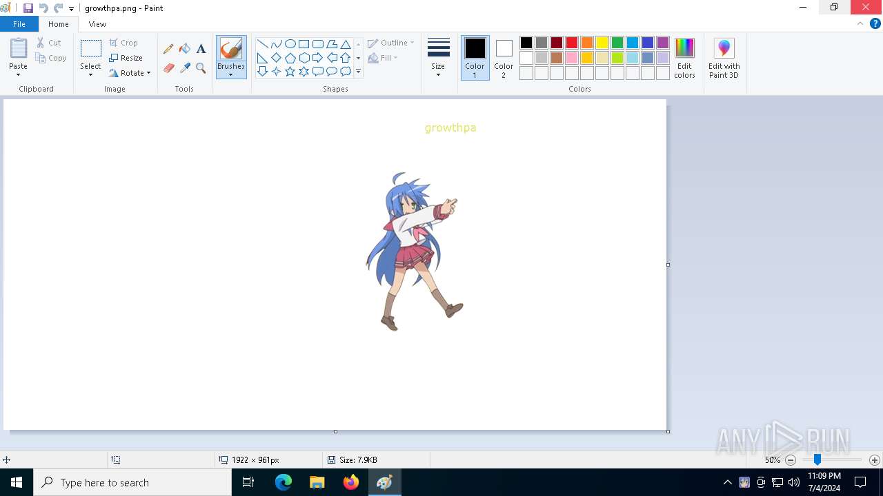Pick the pink (rose) color swatch
The image size is (883, 496).
pyautogui.click(x=572, y=58)
